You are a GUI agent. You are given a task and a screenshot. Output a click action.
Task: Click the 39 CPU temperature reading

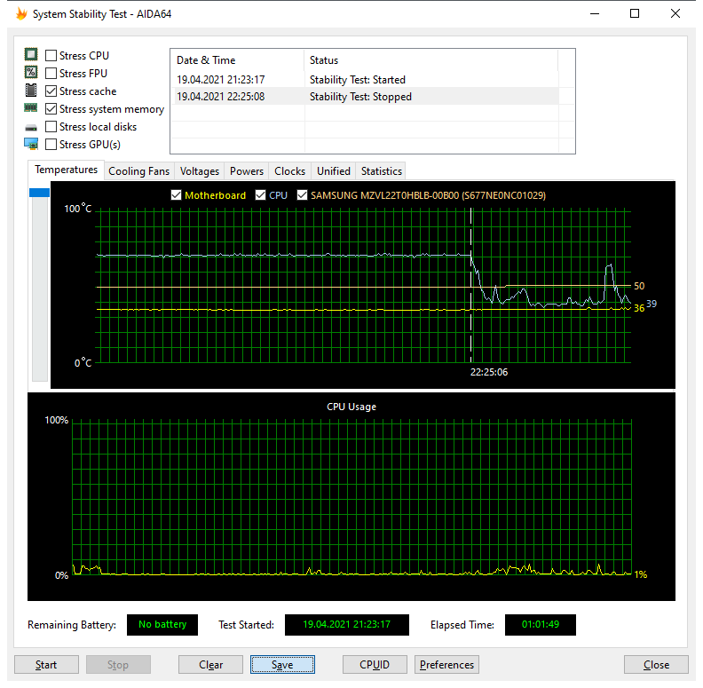[x=652, y=304]
